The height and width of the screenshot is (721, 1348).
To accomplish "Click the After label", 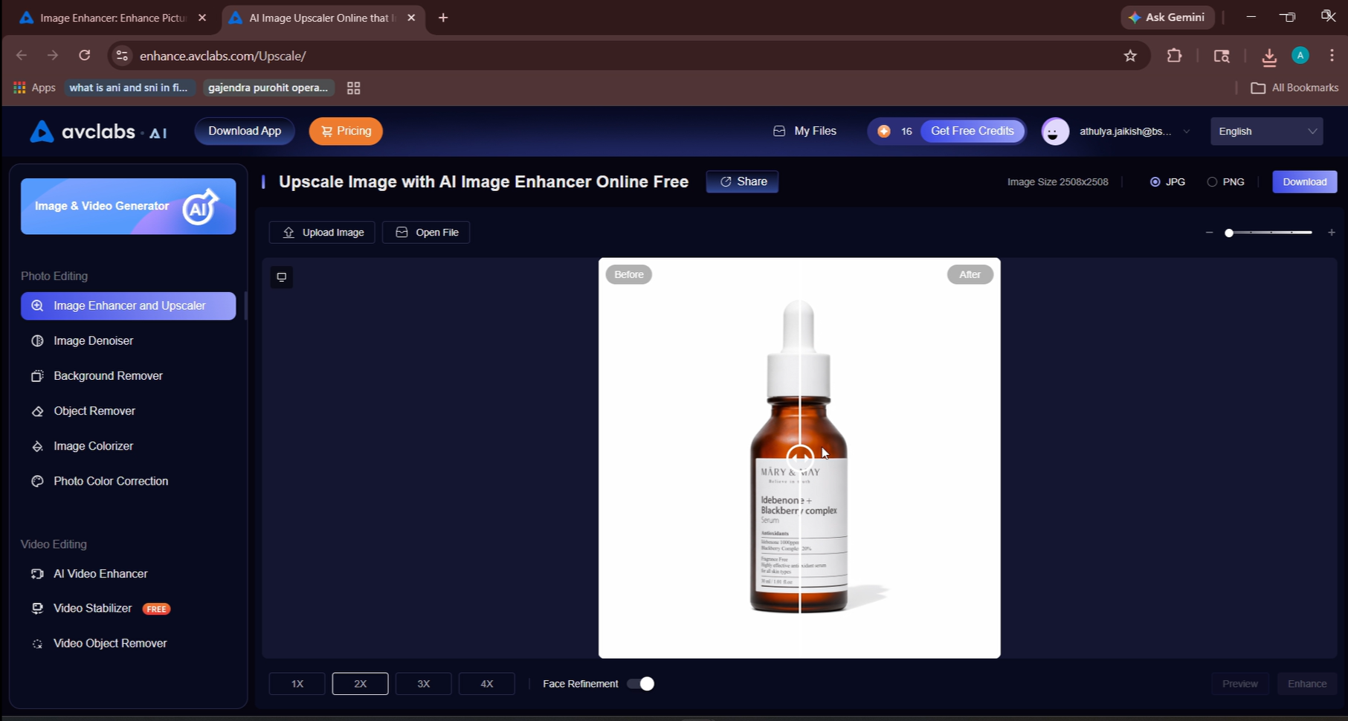I will point(970,274).
